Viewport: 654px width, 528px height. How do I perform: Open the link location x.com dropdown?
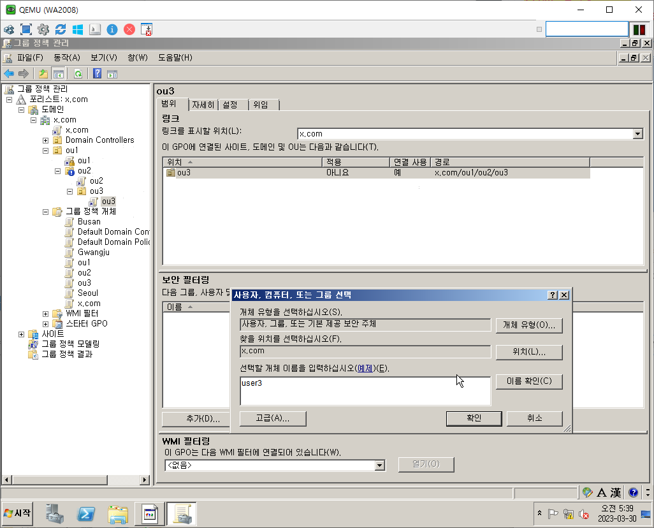coord(637,134)
